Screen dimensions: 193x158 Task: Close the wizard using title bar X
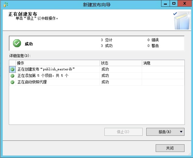click(185, 4)
